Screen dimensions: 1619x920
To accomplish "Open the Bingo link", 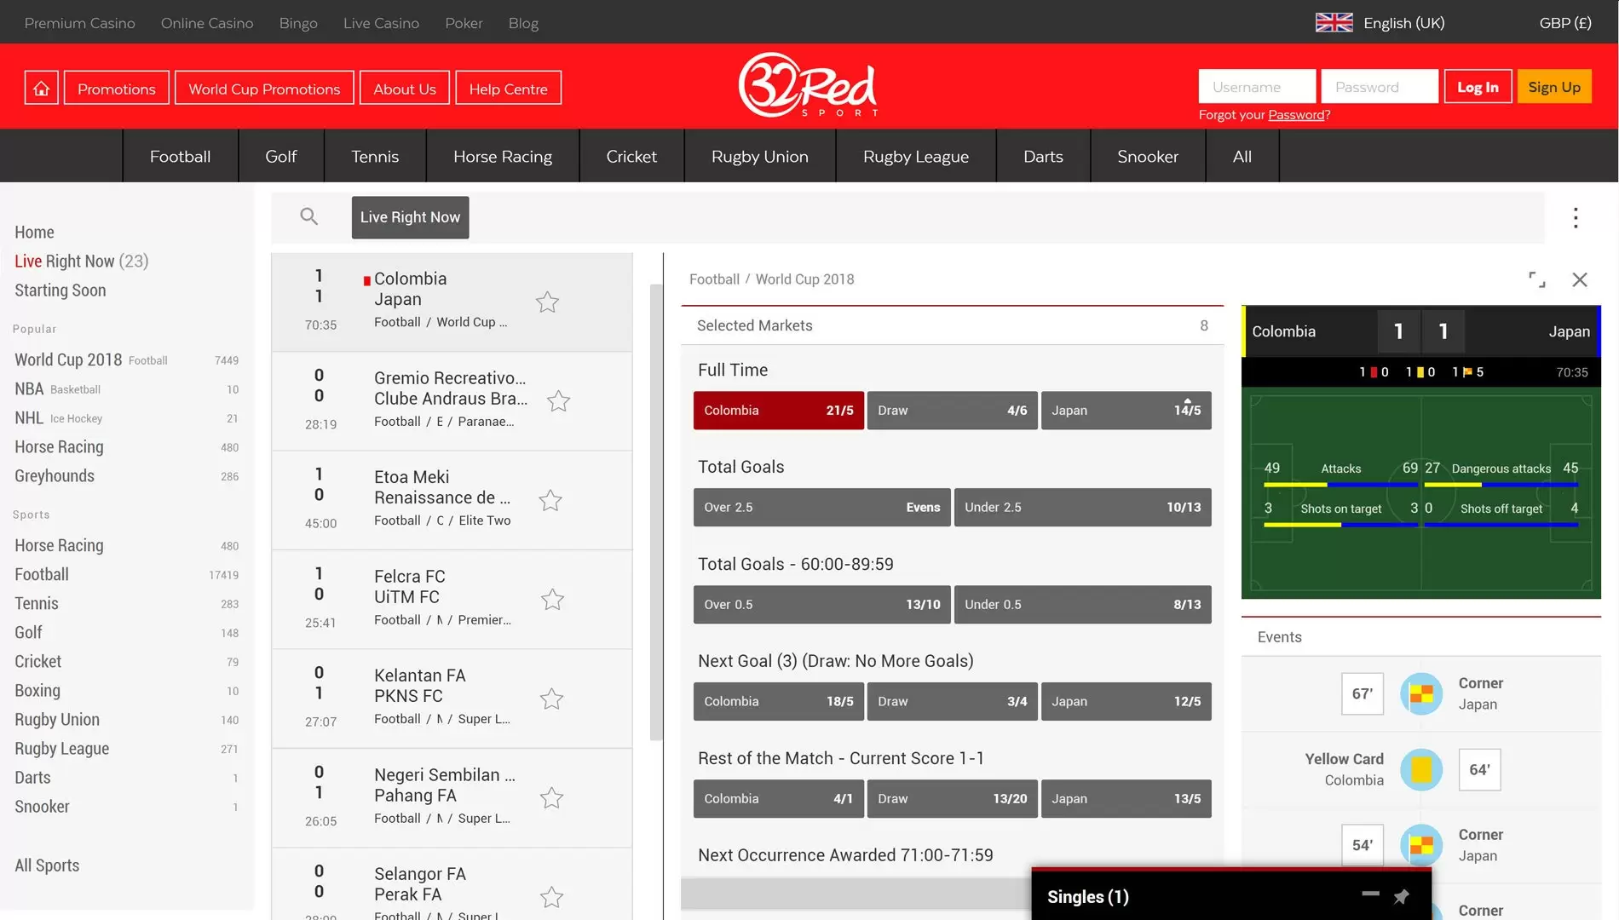I will (x=298, y=23).
